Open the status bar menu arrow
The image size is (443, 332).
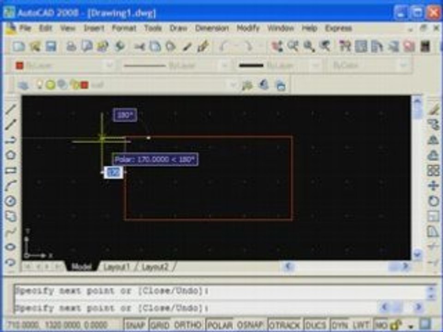tap(411, 326)
